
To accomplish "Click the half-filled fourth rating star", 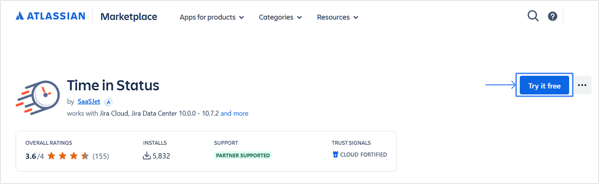I will click(x=85, y=156).
